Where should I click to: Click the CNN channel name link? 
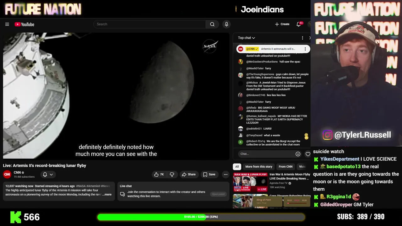(17, 172)
